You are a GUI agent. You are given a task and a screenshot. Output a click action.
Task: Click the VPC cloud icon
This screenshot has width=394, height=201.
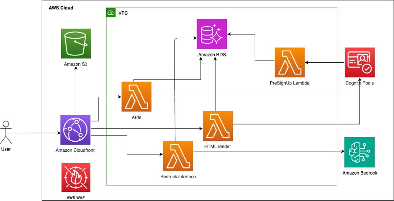point(111,13)
